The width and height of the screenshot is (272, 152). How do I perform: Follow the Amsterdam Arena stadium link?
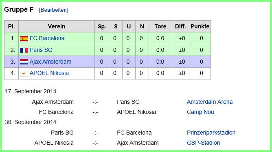[x=210, y=102]
